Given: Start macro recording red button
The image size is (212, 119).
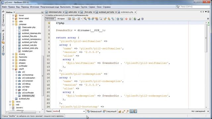Looking at the screenshot, I should [126, 19].
